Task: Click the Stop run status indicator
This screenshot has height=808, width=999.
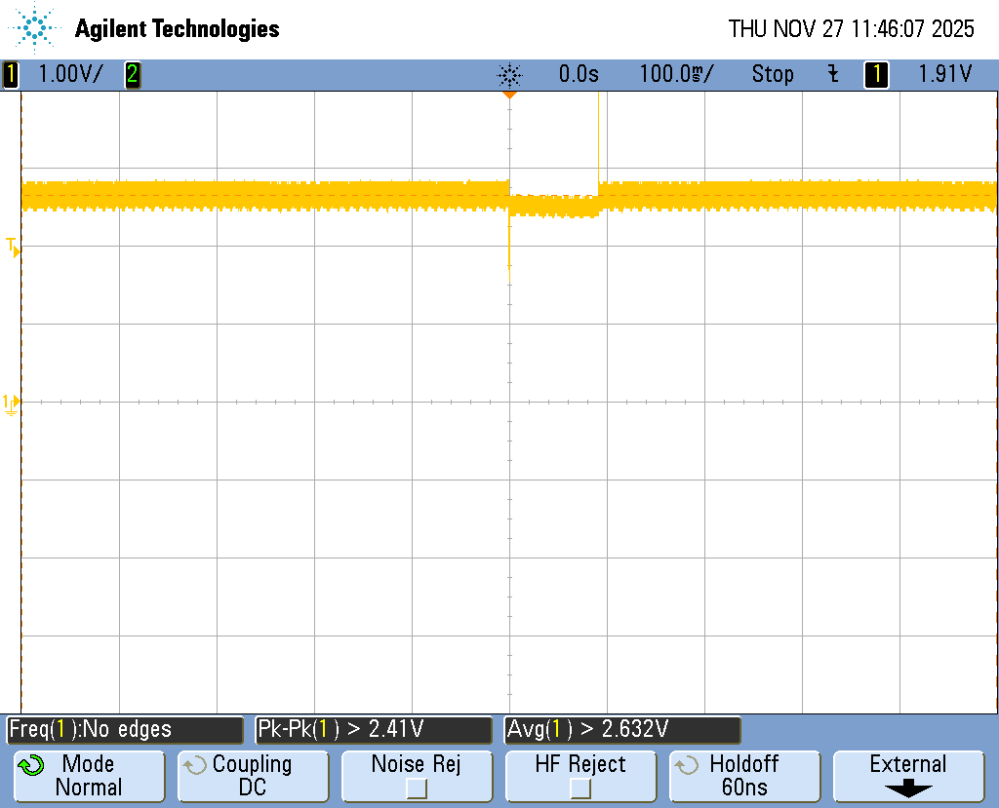Action: (x=772, y=74)
